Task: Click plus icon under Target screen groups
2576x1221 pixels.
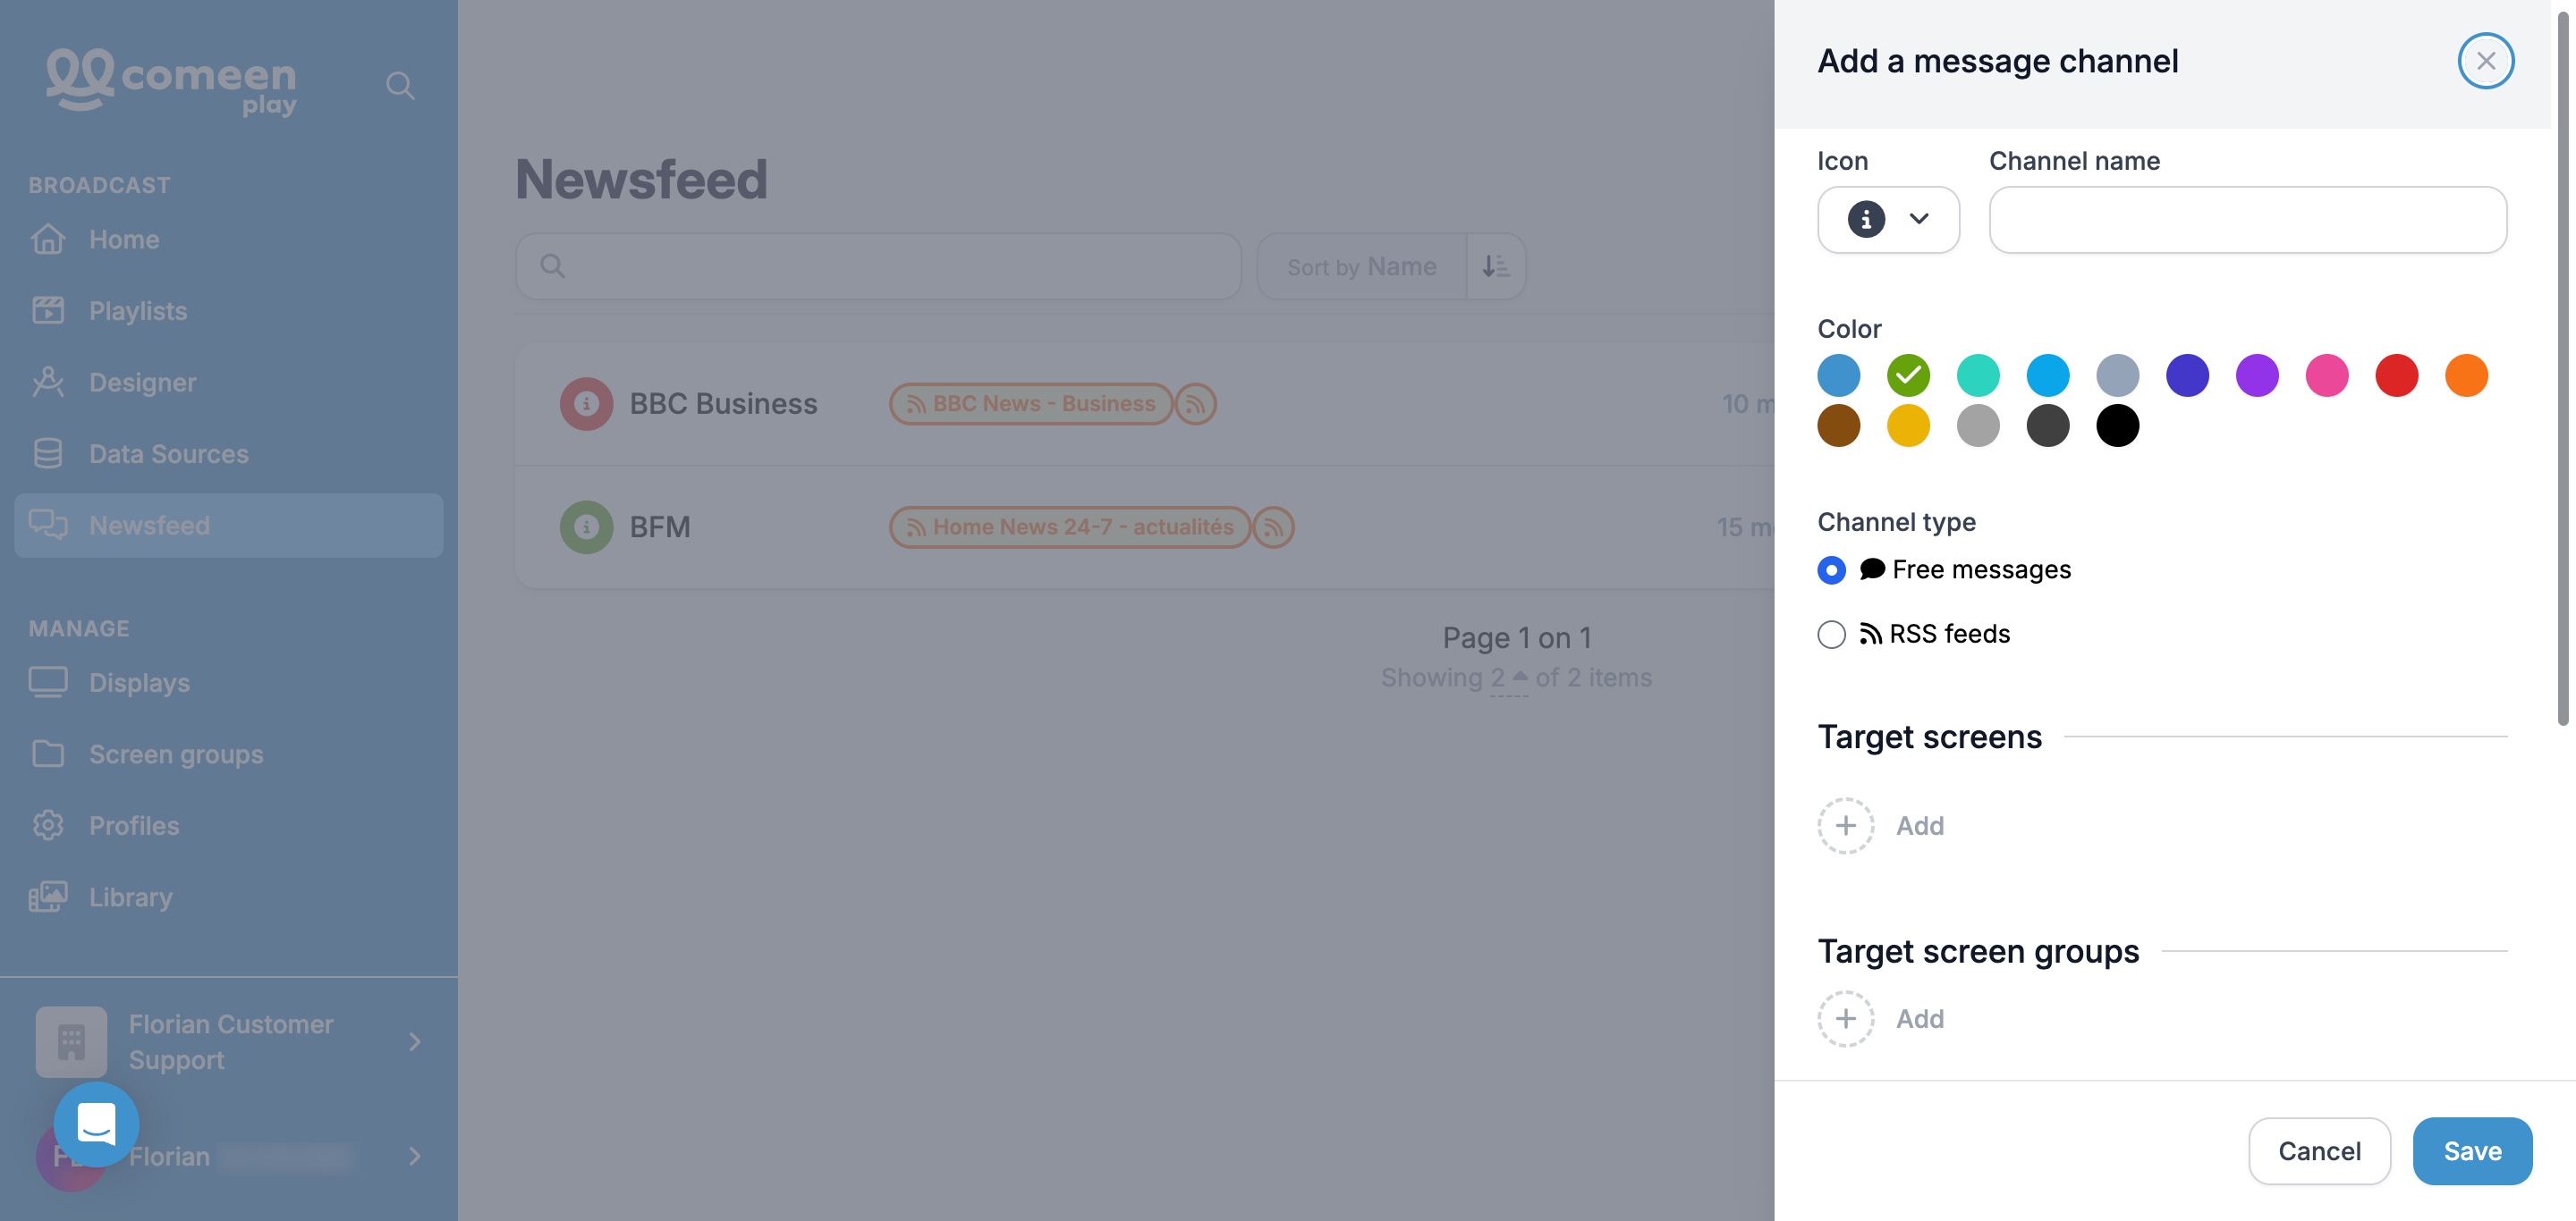Action: click(1845, 1018)
